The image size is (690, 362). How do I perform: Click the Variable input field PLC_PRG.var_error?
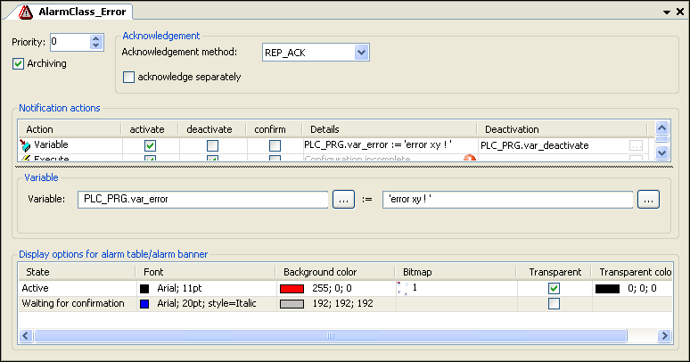[203, 200]
